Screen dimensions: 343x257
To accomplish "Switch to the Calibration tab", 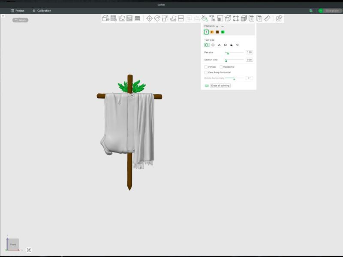I will (x=42, y=11).
